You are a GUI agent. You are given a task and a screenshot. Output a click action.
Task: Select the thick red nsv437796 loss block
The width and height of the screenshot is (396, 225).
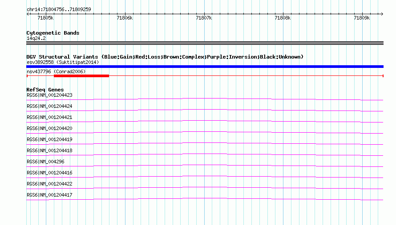tap(81, 76)
